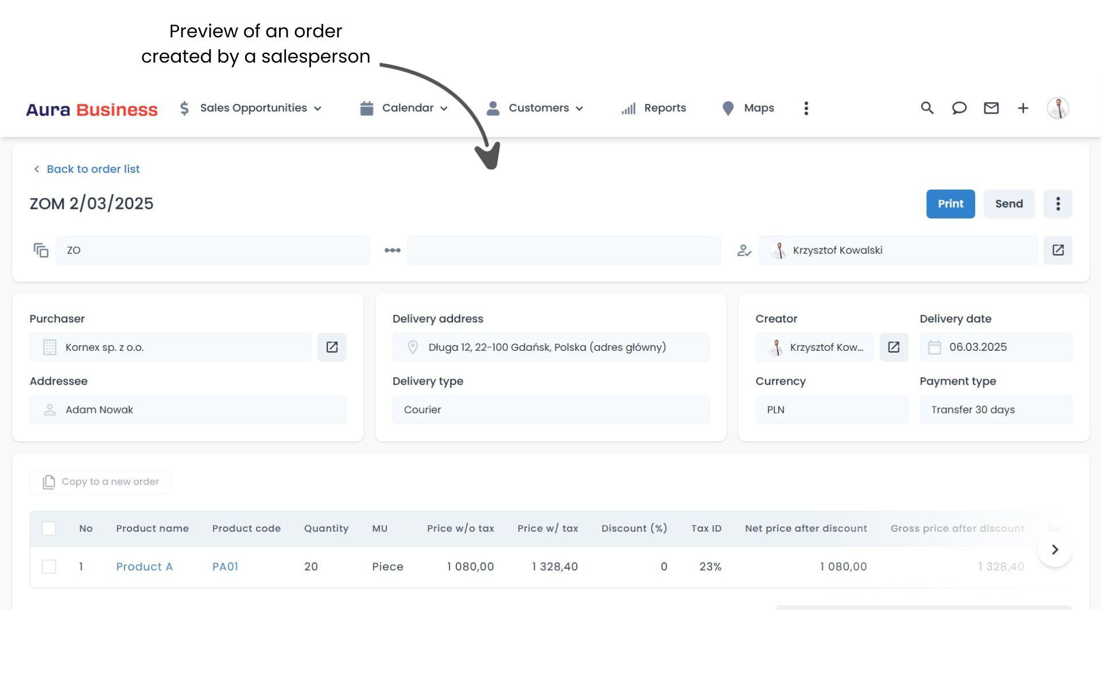Open the Delivery type Courier field

(550, 410)
